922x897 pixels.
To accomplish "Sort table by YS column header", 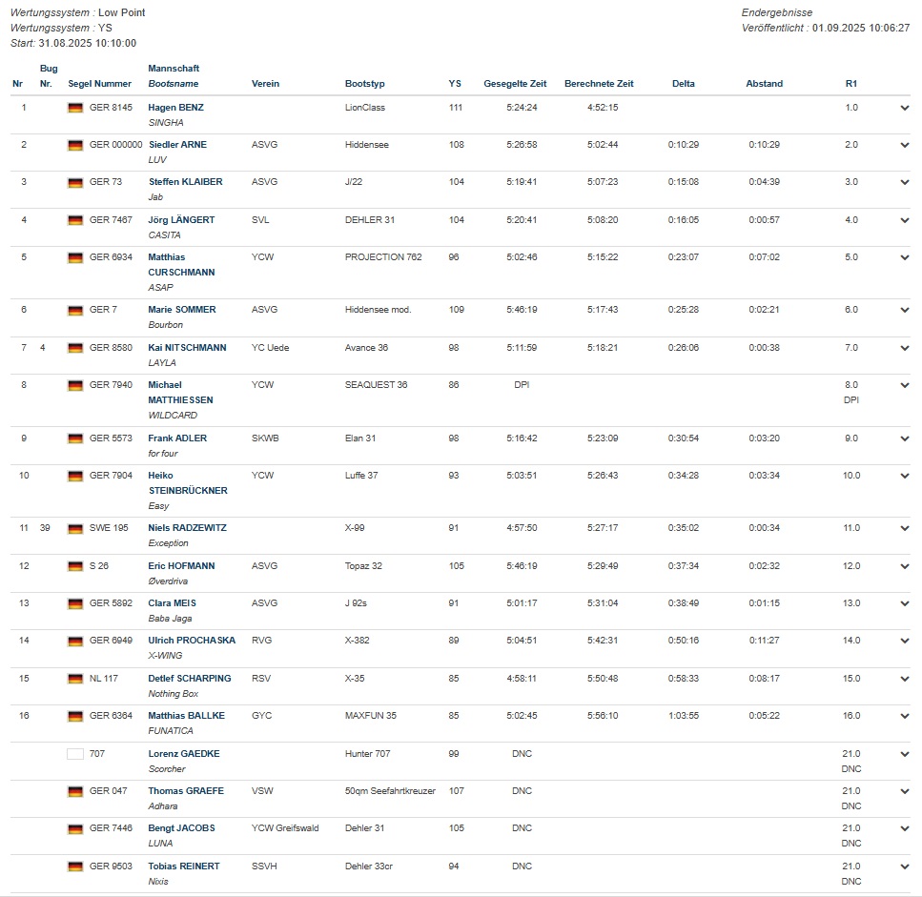I will 455,84.
